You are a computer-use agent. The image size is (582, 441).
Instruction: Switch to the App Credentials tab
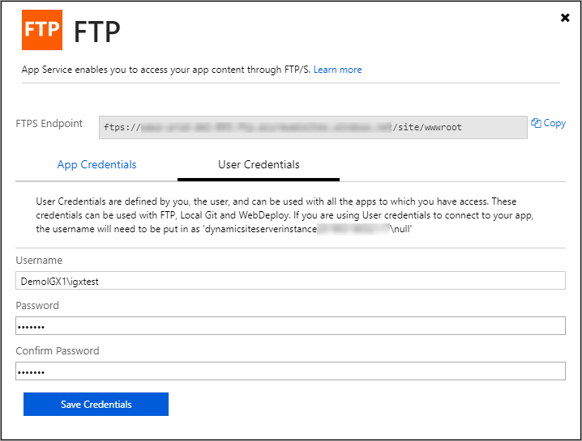(96, 165)
